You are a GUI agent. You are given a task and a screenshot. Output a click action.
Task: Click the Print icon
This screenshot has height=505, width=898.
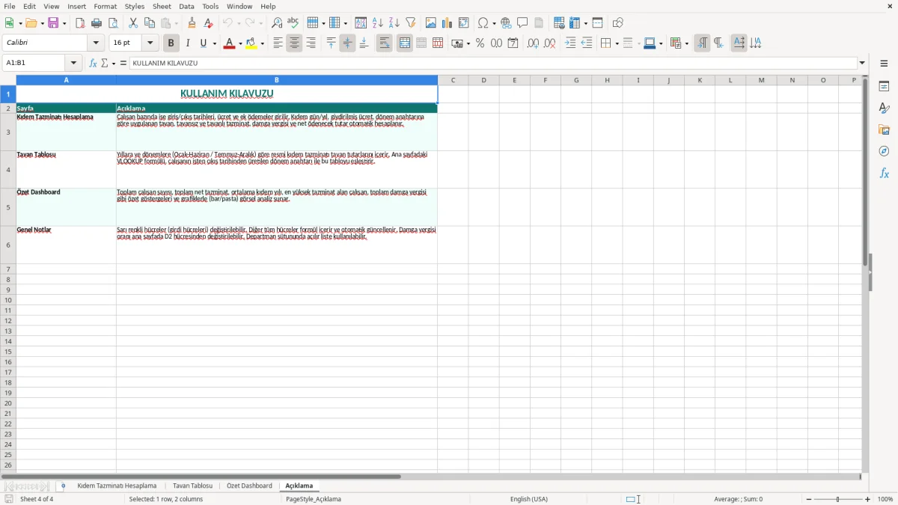point(97,23)
